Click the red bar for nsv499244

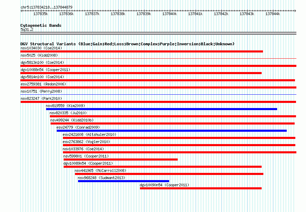tap(173, 123)
